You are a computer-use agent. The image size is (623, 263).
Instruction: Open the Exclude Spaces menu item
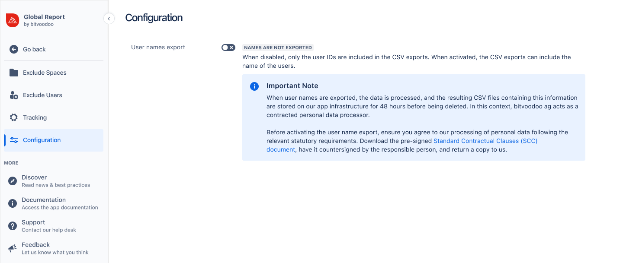(45, 73)
